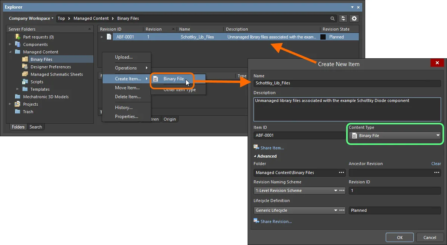
Task: Confirm with the OK button
Action: pyautogui.click(x=399, y=237)
